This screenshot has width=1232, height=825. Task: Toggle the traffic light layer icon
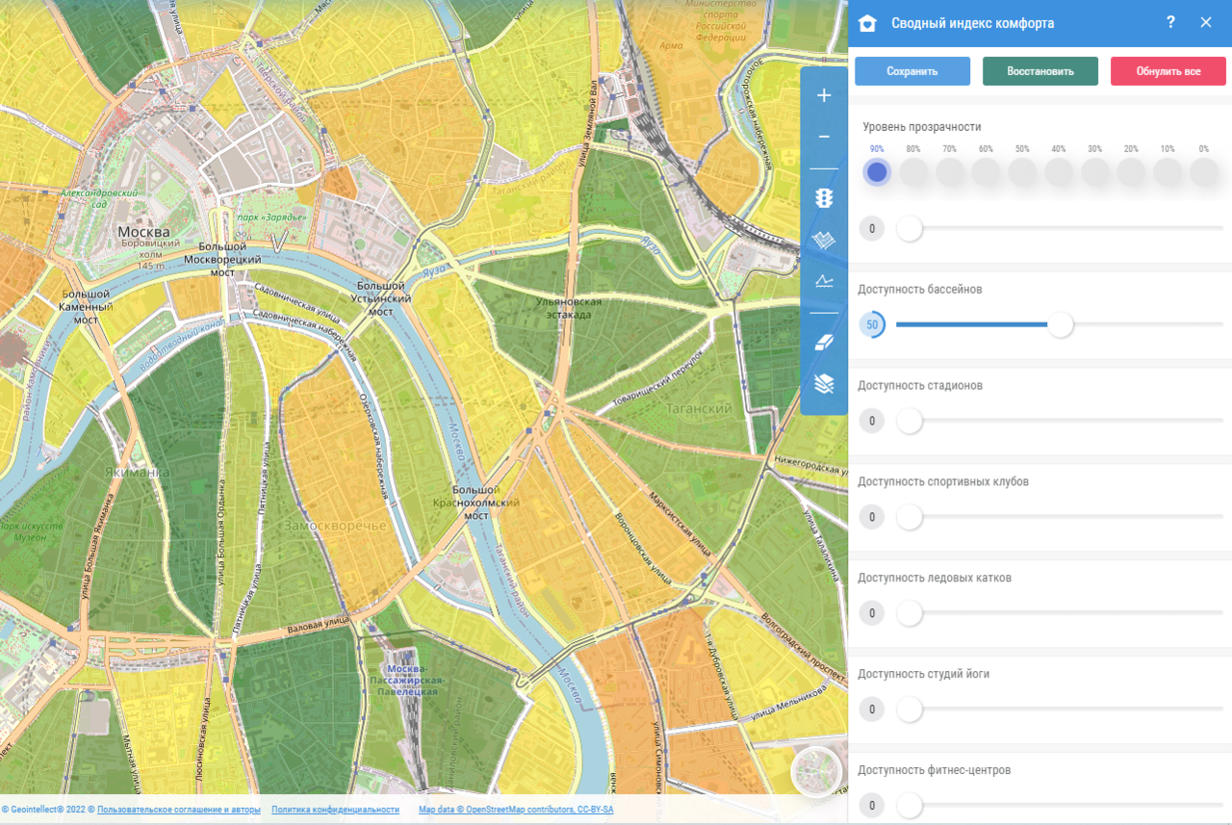coord(824,198)
